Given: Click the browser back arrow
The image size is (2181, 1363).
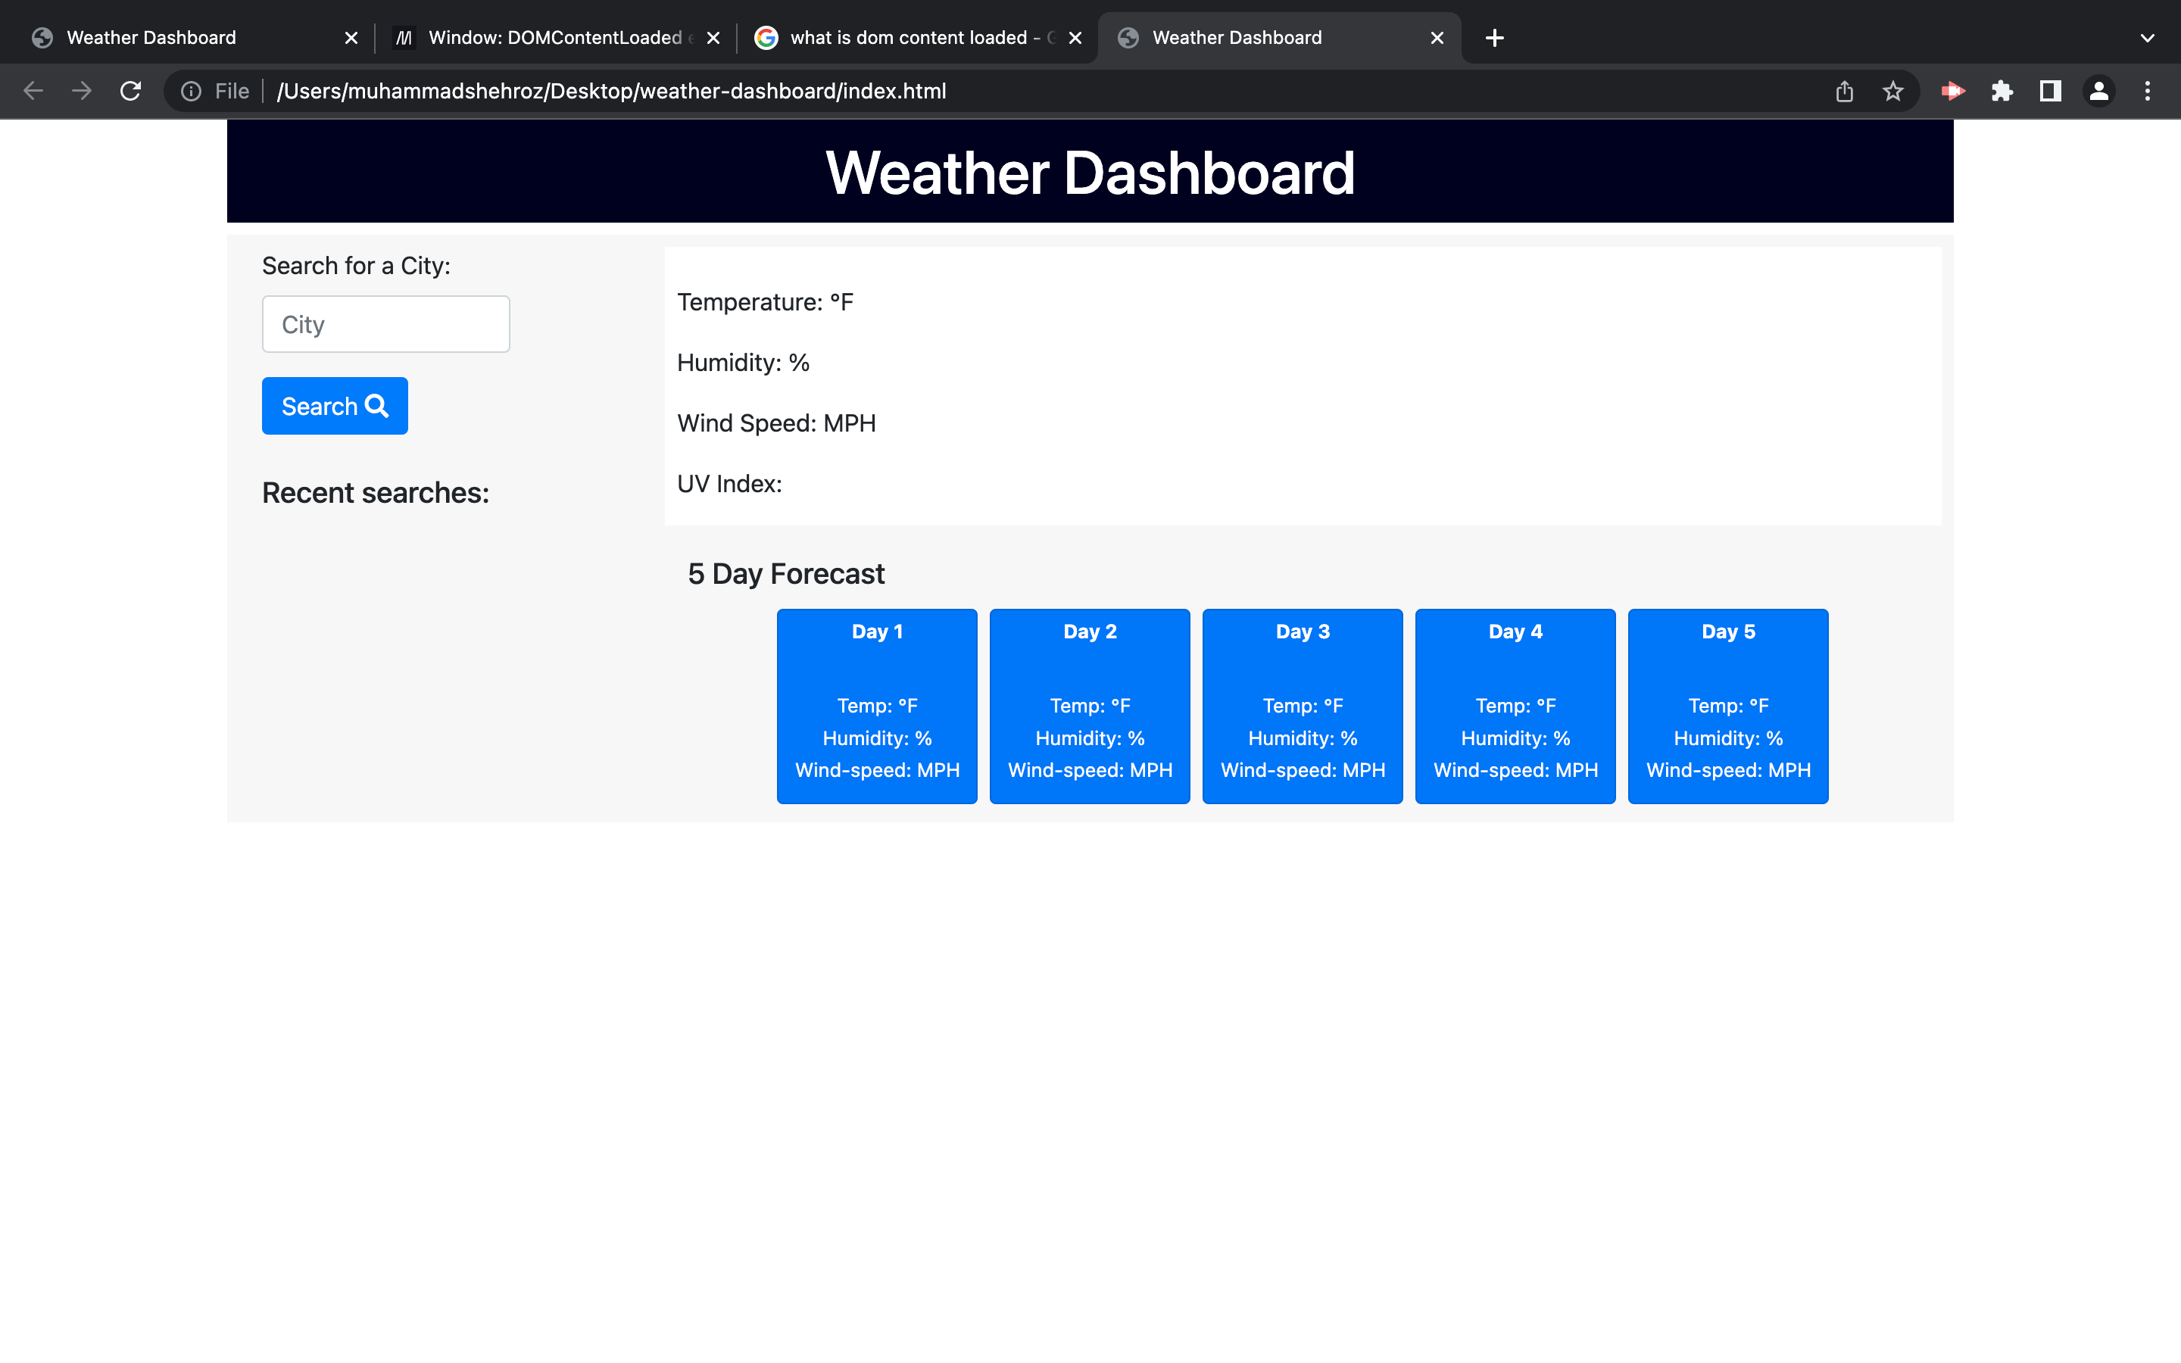Looking at the screenshot, I should [x=33, y=91].
